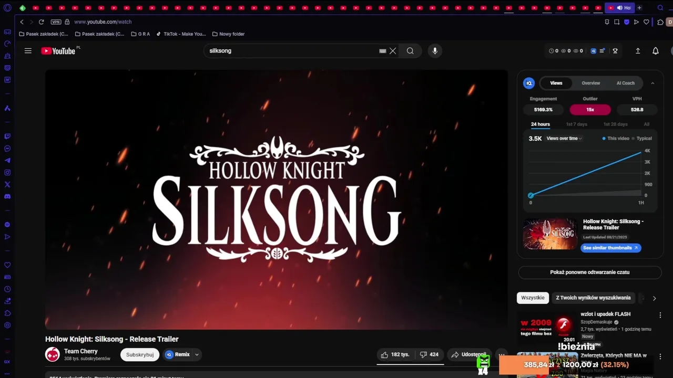Open the Opera GX menu logo
The width and height of the screenshot is (673, 378).
tap(7, 8)
